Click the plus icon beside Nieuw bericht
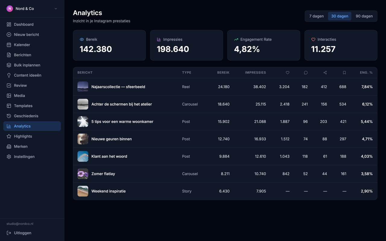The width and height of the screenshot is (386, 241). (9, 35)
